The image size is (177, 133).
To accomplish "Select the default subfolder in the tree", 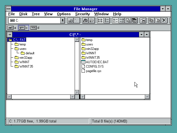I will coord(28,53).
